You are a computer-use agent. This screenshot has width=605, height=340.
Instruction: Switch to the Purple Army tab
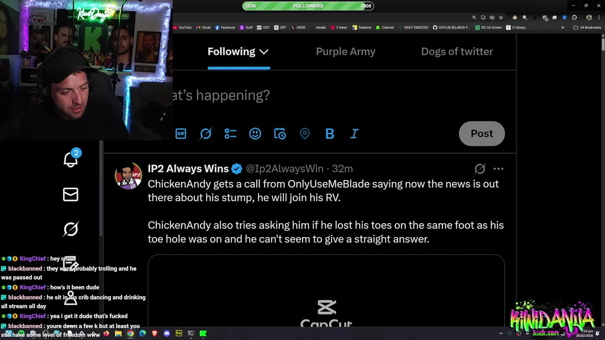pyautogui.click(x=346, y=51)
